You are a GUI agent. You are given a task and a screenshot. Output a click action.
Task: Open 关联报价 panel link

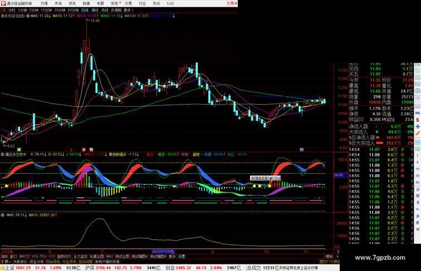(20, 262)
